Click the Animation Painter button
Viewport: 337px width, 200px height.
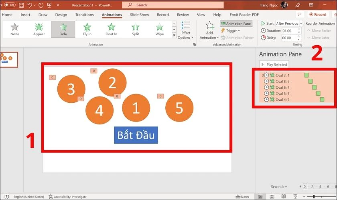tap(237, 38)
